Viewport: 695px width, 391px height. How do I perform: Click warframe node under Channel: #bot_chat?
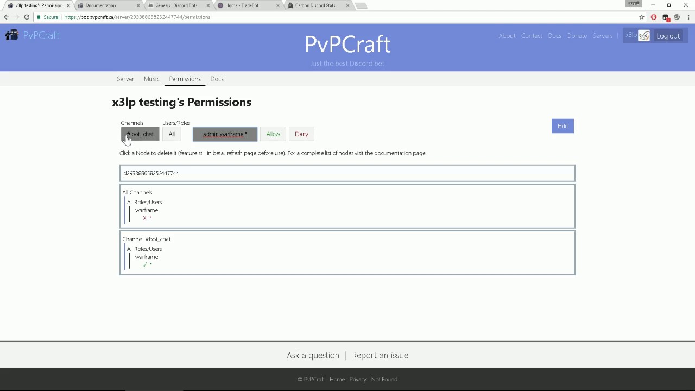(147, 257)
